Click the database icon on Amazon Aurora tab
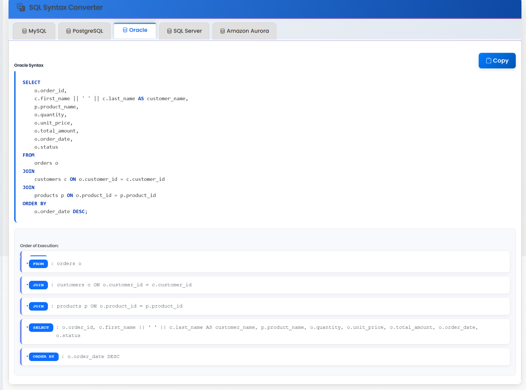Screen dimensions: 526x390 (x=222, y=31)
